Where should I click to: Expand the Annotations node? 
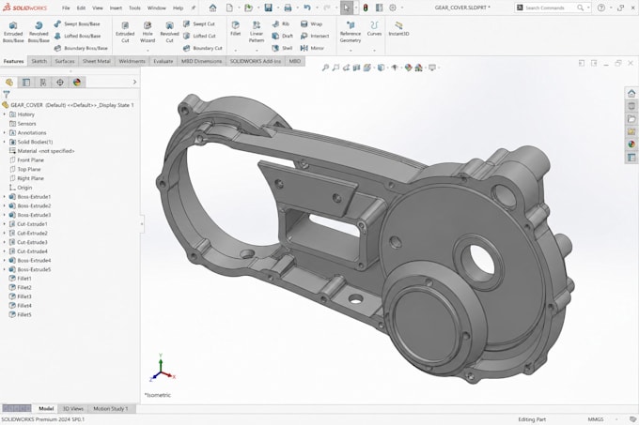5,132
